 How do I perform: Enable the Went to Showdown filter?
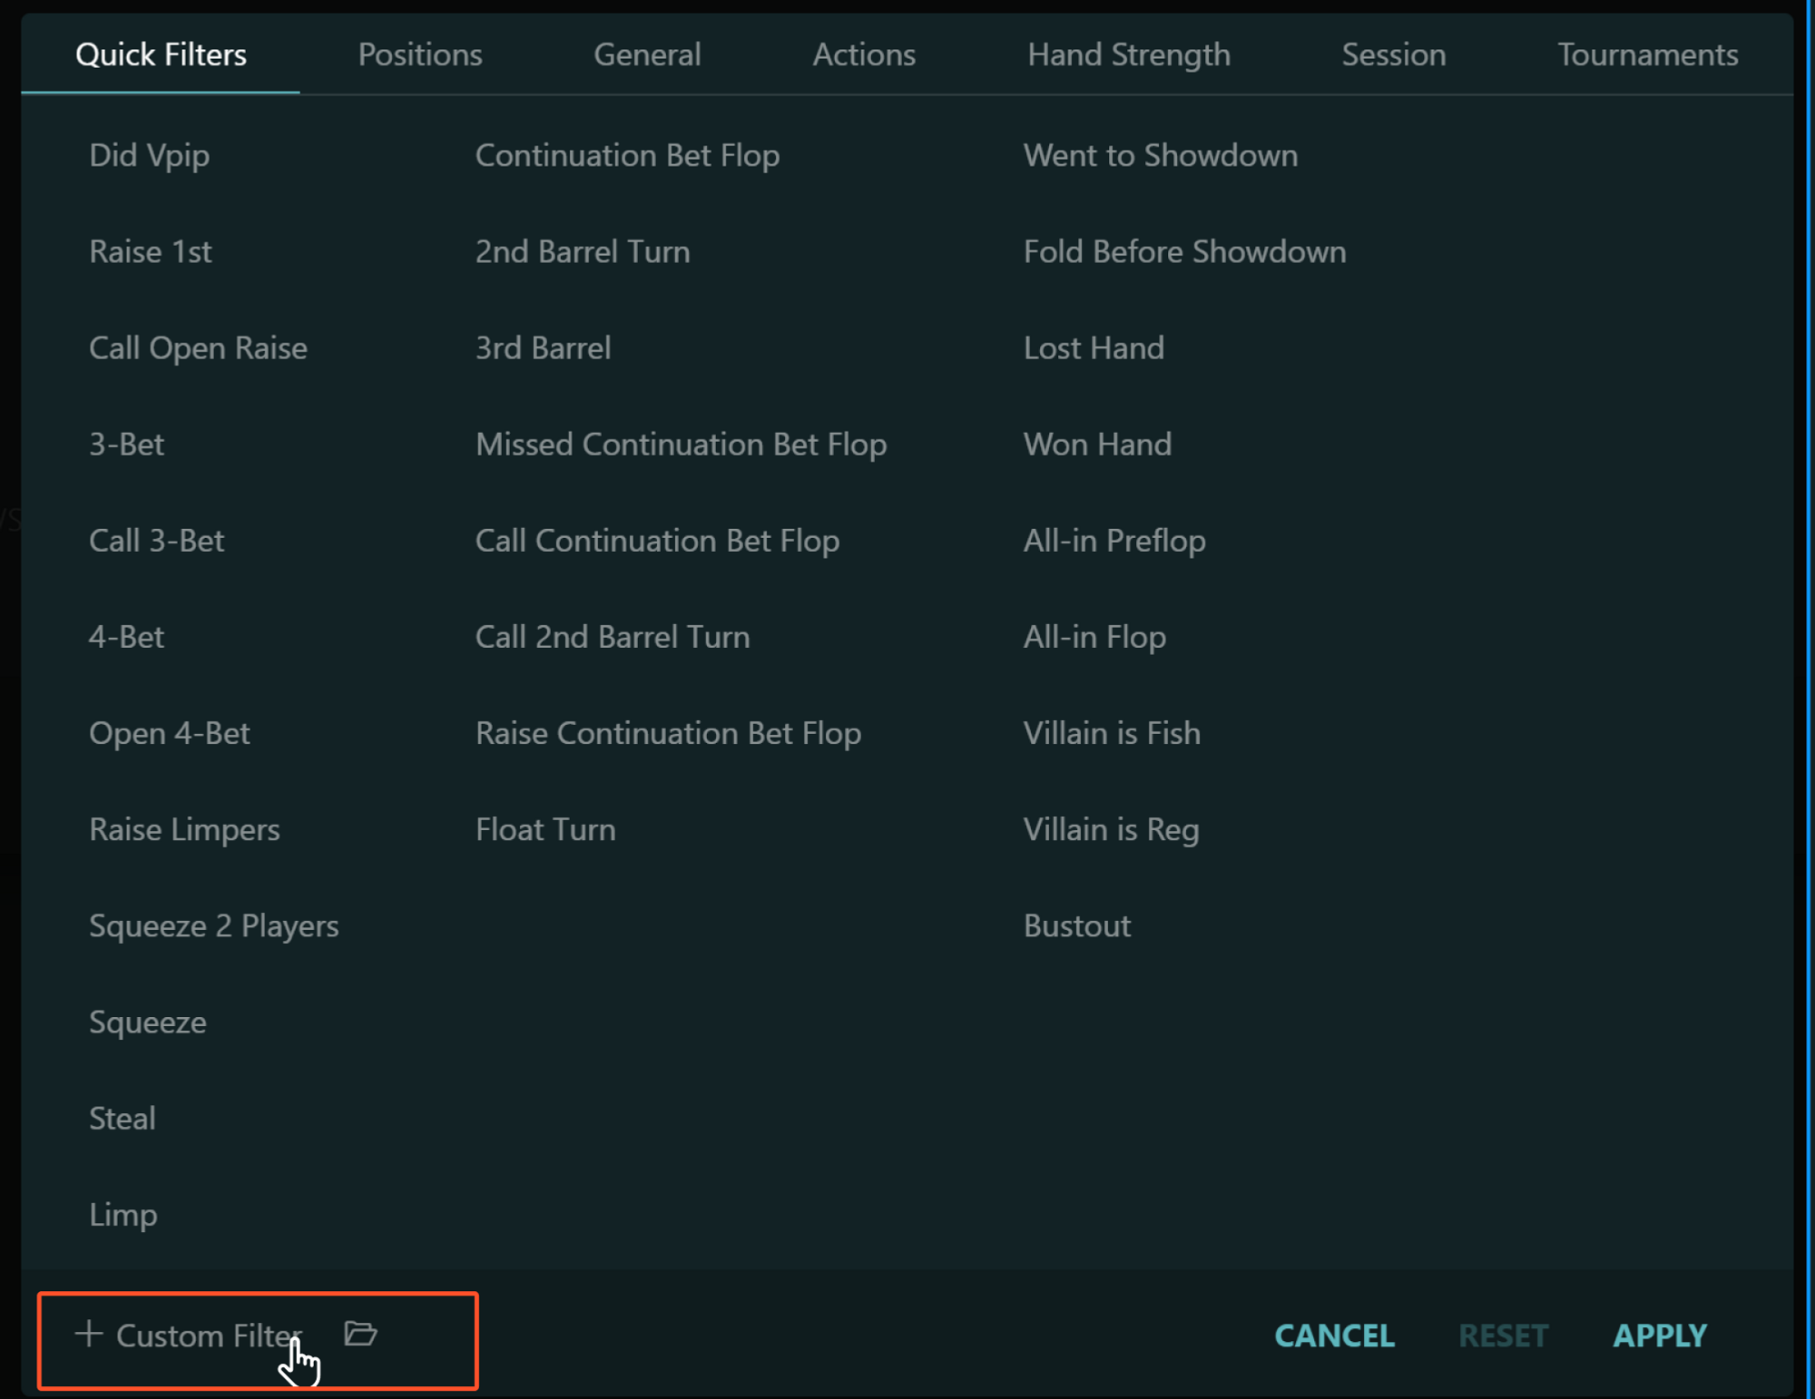pyautogui.click(x=1161, y=155)
